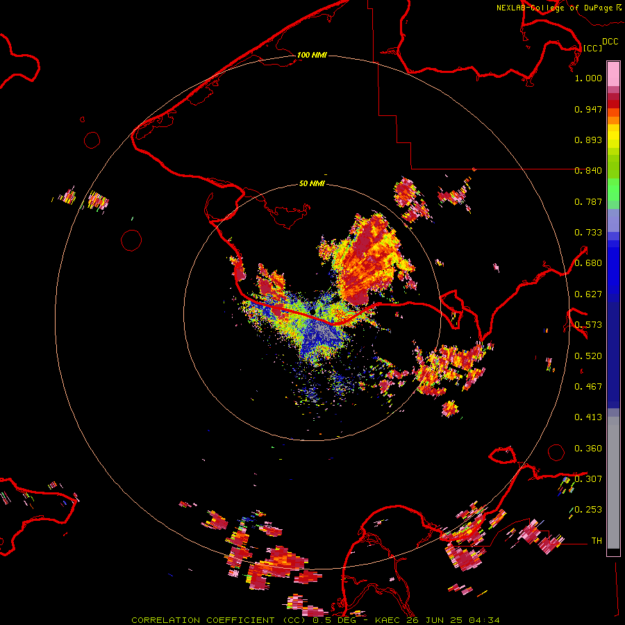Select the 0.627 scale value
Viewport: 625px width, 625px height.
point(588,294)
